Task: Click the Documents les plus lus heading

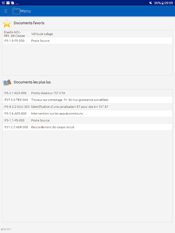Action: pos(32,82)
